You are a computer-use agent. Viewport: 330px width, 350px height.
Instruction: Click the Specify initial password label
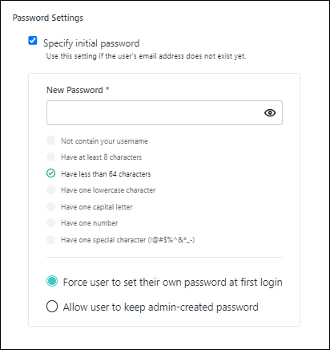[91, 43]
